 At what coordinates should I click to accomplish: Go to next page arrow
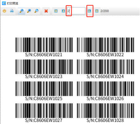(x=89, y=11)
